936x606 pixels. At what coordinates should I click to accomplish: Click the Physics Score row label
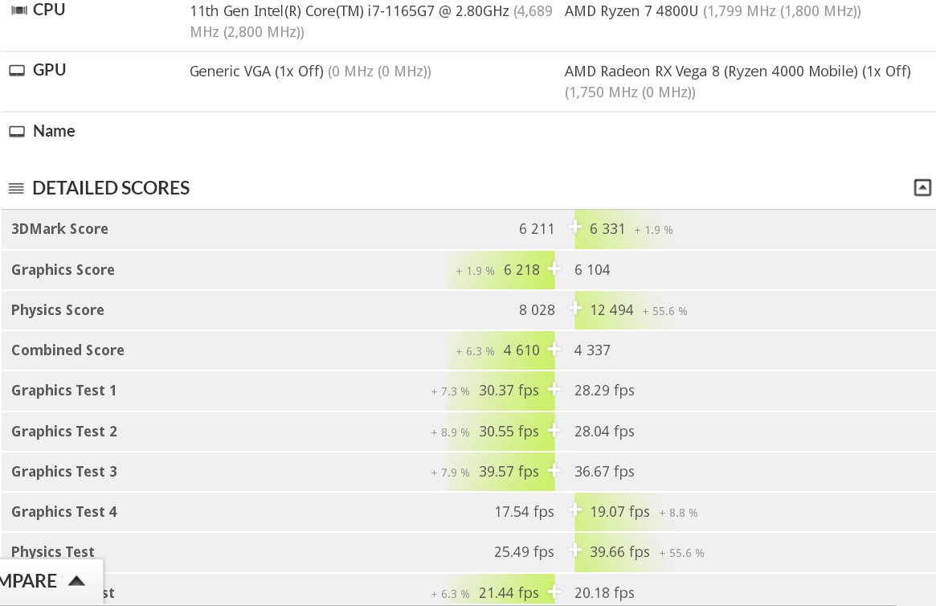point(58,310)
